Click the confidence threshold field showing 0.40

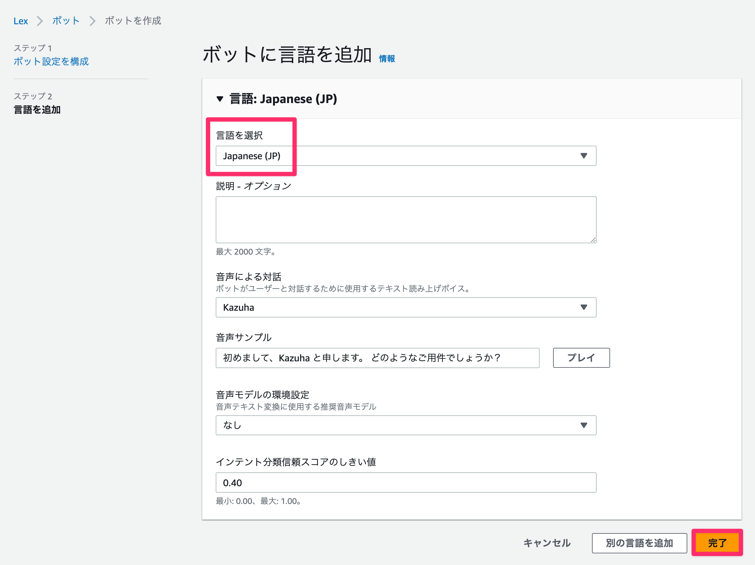coord(405,483)
